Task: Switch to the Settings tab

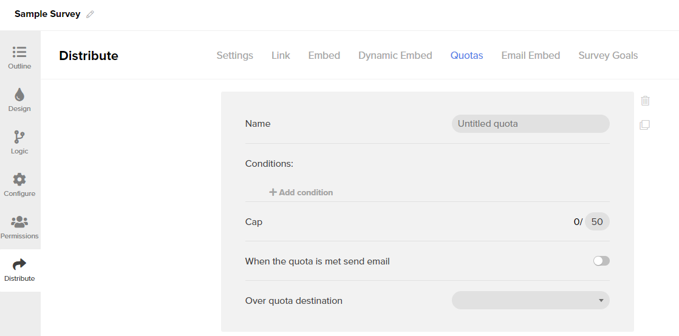Action: [x=234, y=55]
